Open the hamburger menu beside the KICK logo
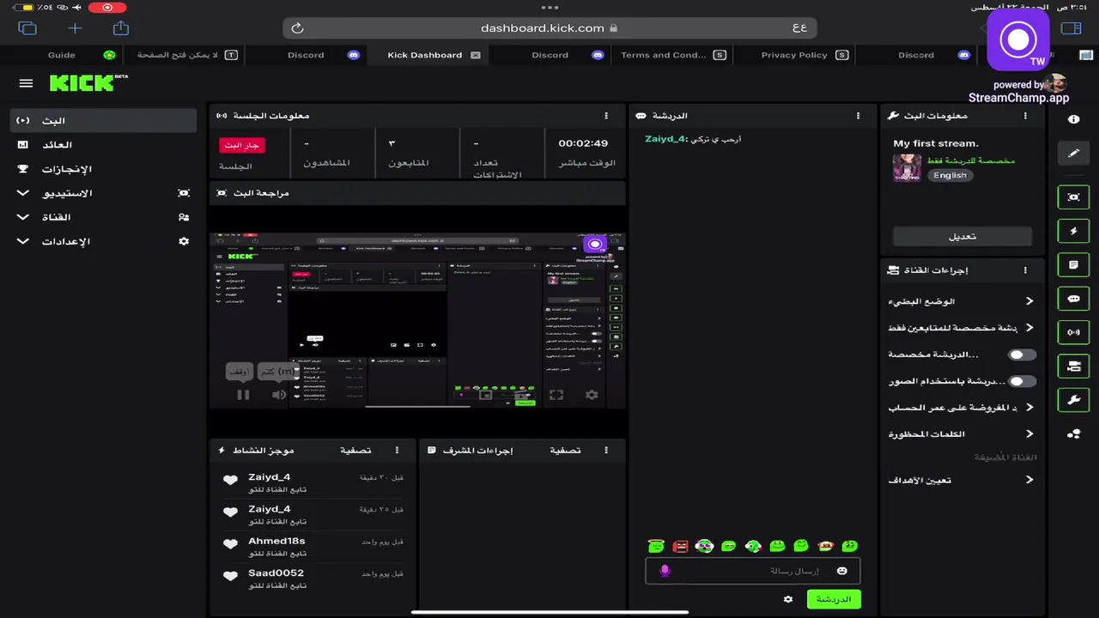 [x=26, y=83]
